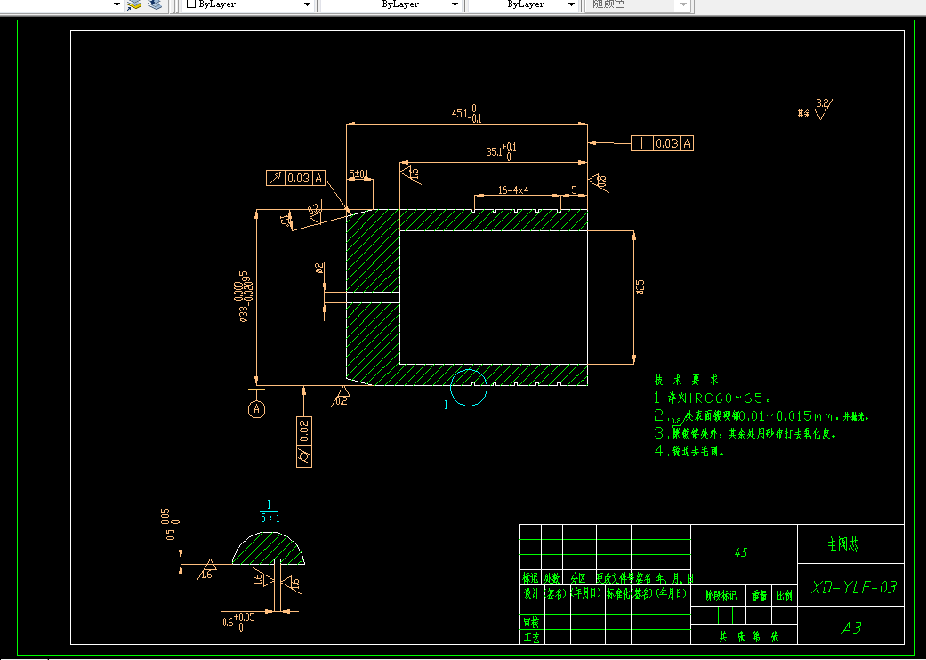The width and height of the screenshot is (926, 660).
Task: Select the I 5:1 detail view label
Action: [x=270, y=511]
